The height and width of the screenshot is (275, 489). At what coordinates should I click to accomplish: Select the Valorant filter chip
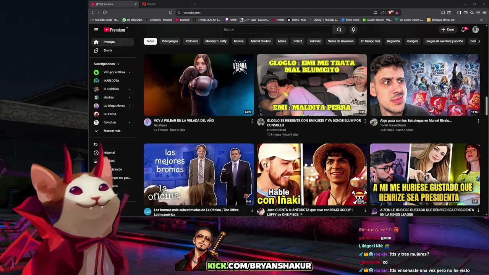(315, 41)
